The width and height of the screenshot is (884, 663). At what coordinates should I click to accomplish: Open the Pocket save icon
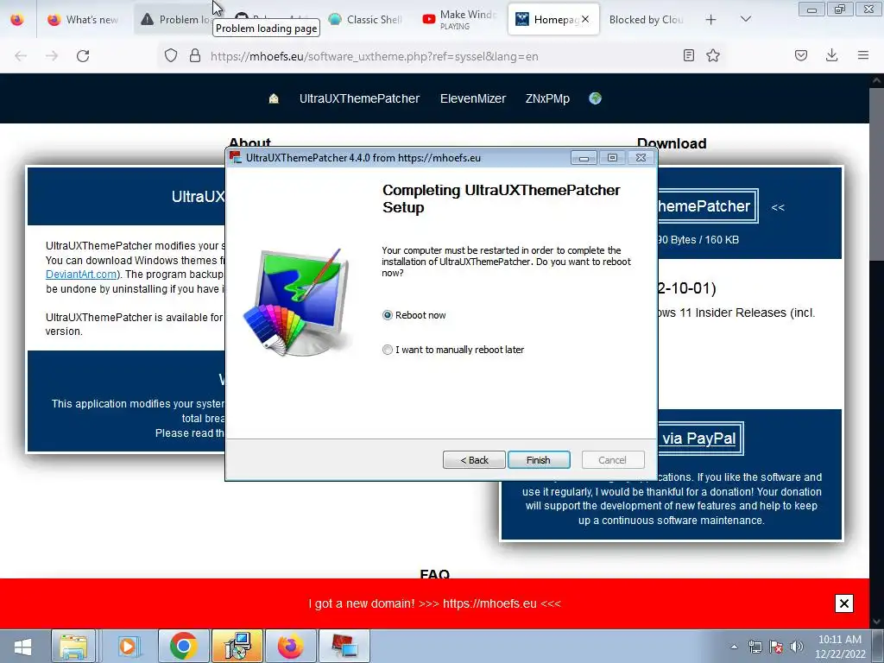(801, 55)
